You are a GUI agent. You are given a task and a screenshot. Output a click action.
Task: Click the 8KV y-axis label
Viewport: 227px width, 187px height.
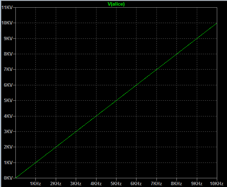click(8, 54)
